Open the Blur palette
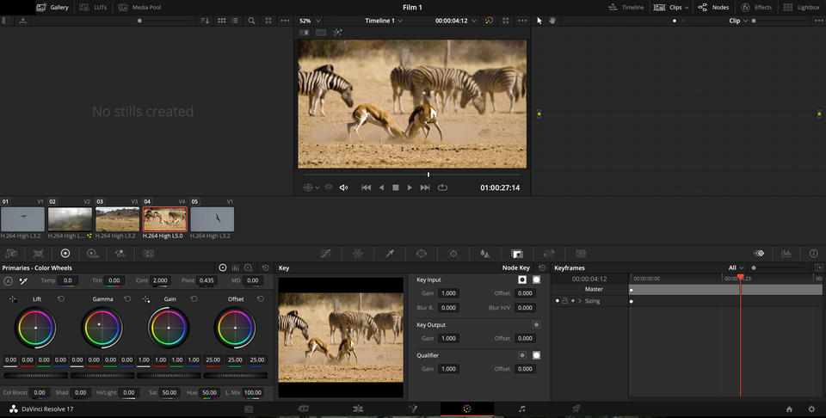Image resolution: width=826 pixels, height=418 pixels. (485, 254)
